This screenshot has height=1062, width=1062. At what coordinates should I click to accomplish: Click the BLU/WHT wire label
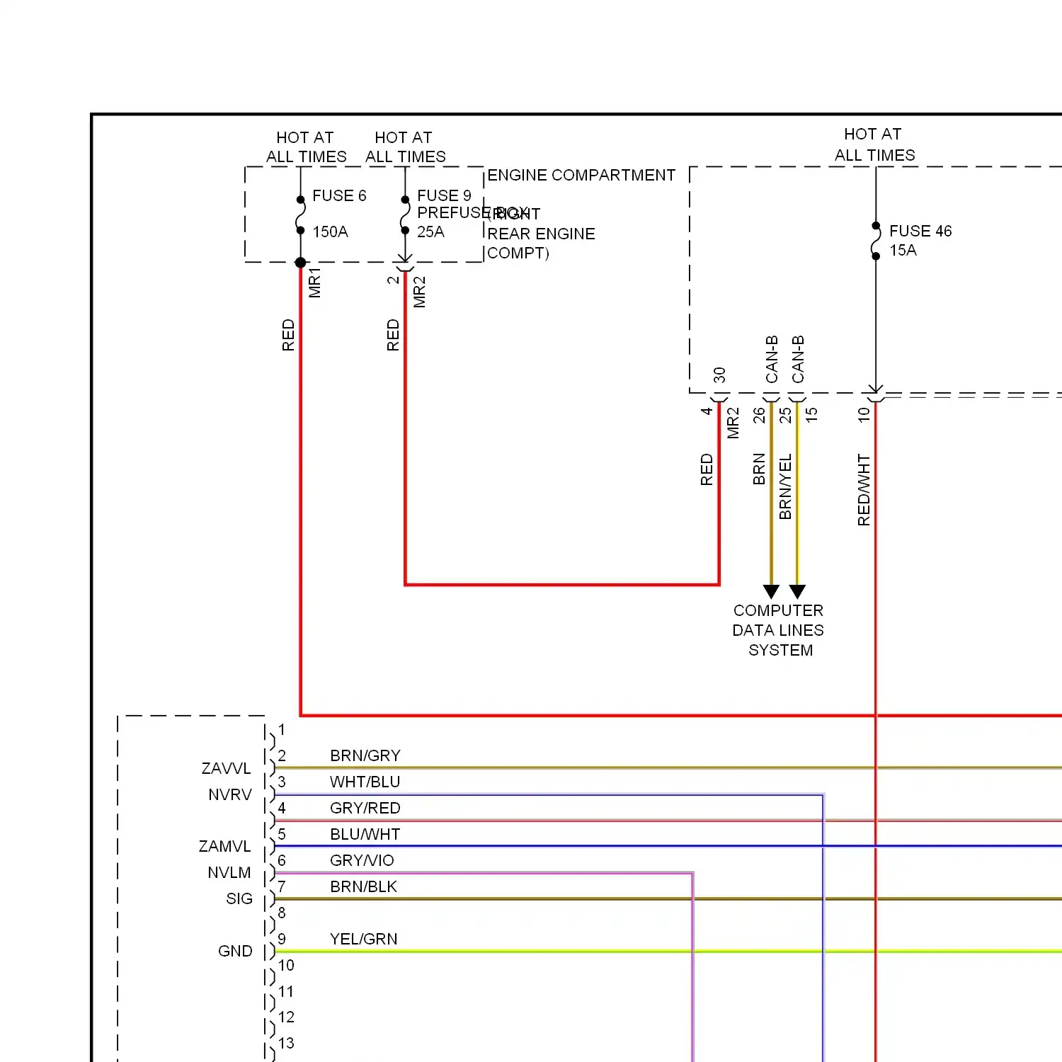(365, 834)
